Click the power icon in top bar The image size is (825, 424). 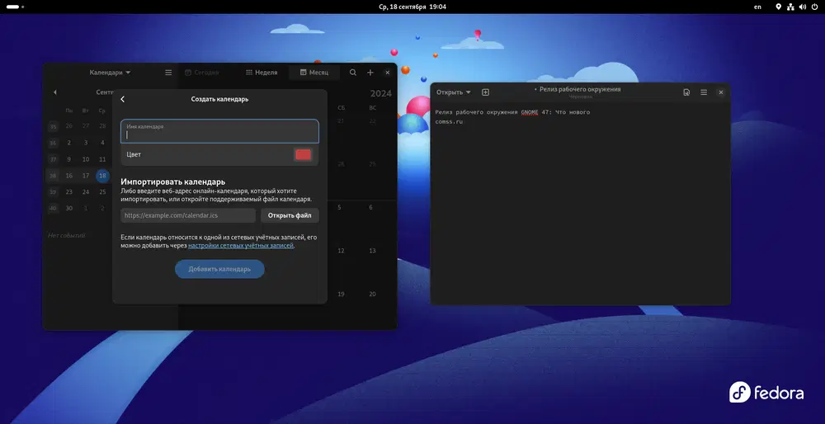coord(814,7)
